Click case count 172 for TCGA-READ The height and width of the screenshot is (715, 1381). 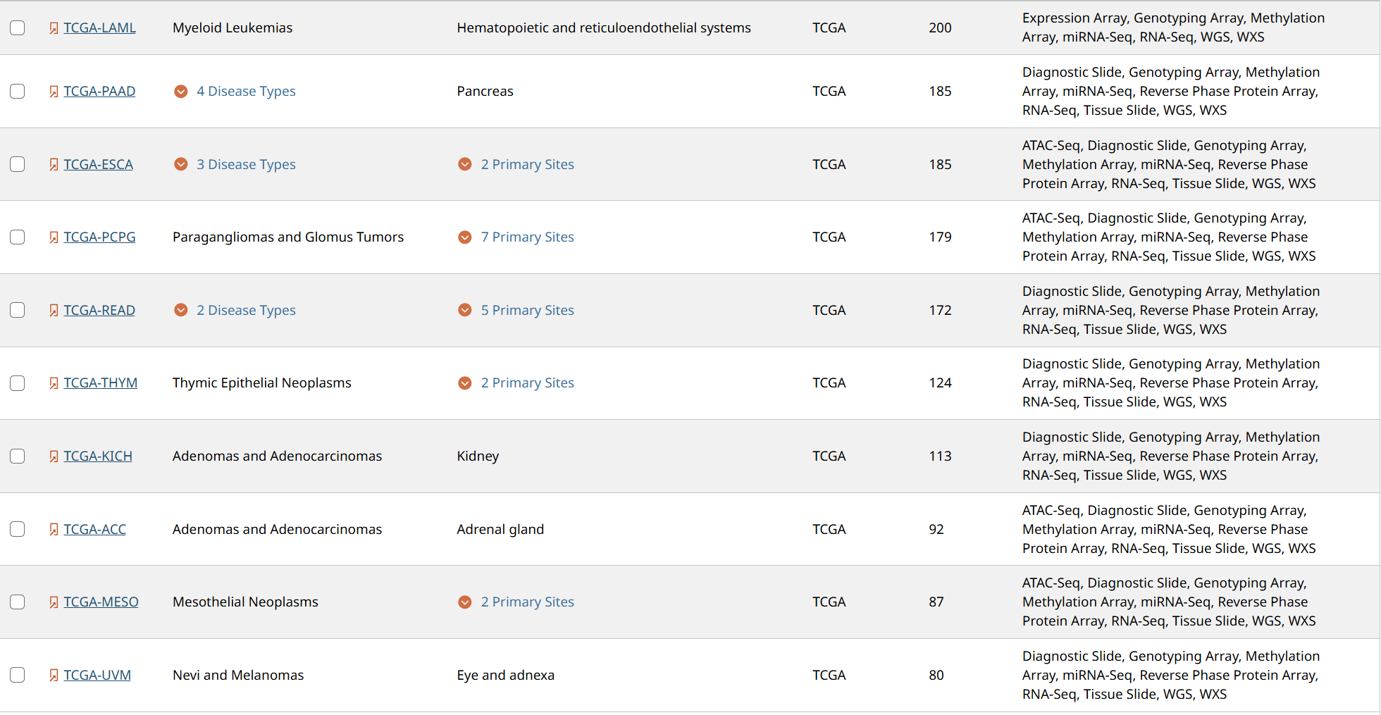[x=940, y=310]
